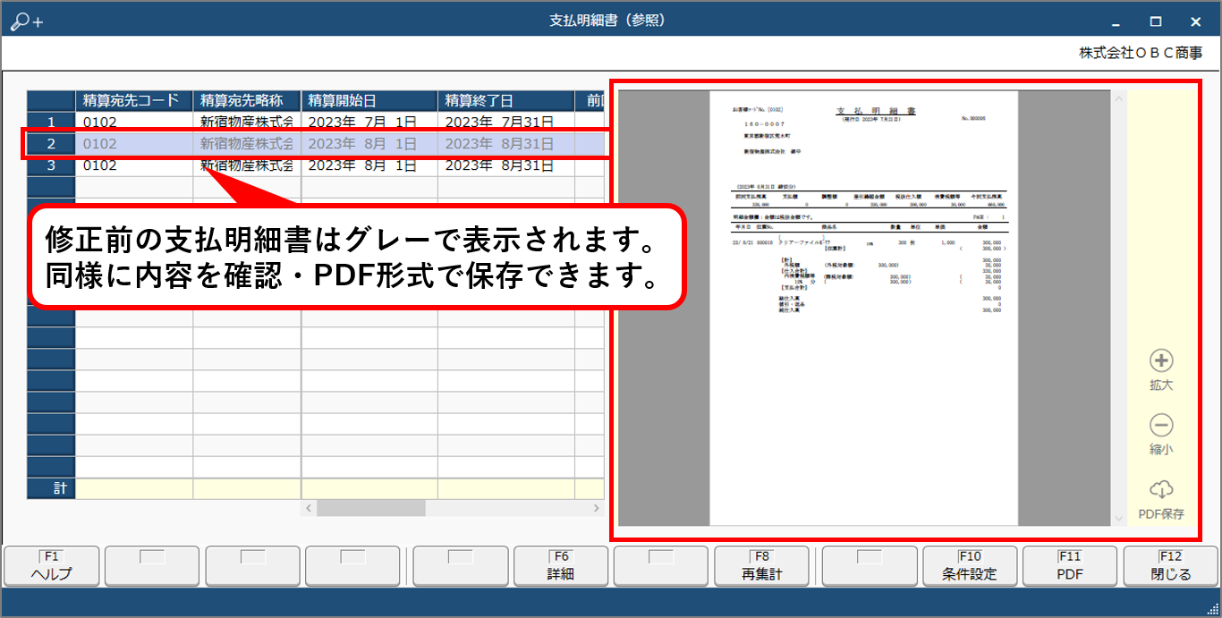This screenshot has height=618, width=1222.
Task: Click the 支払明細書 document preview page
Action: (864, 307)
